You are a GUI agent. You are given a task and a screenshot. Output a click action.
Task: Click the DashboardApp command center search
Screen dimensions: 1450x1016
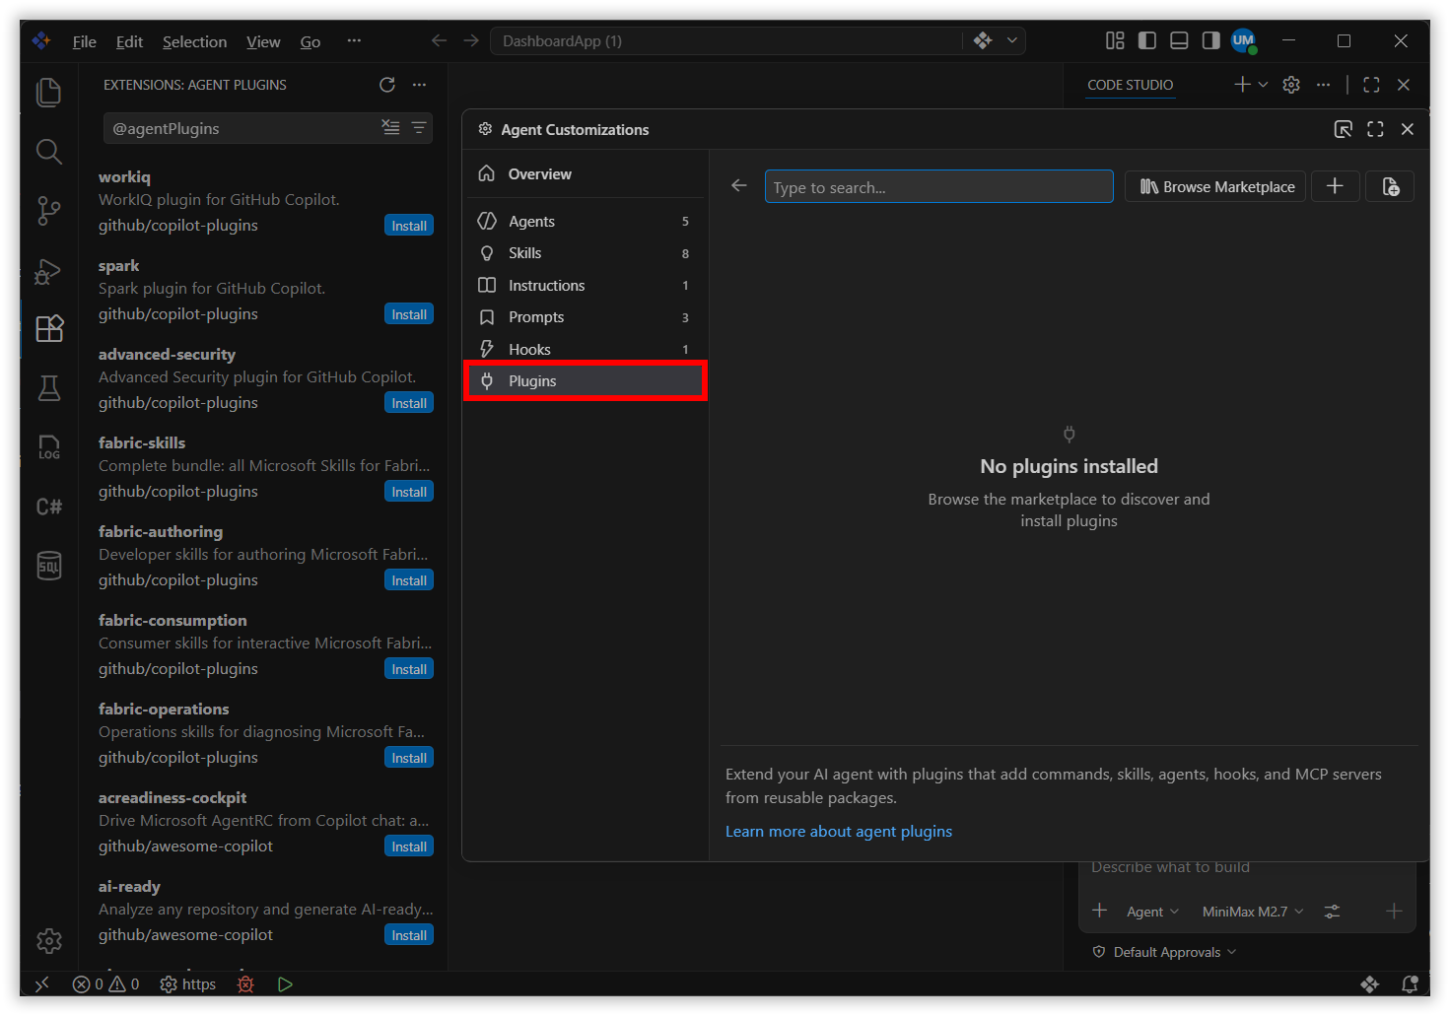click(x=725, y=40)
